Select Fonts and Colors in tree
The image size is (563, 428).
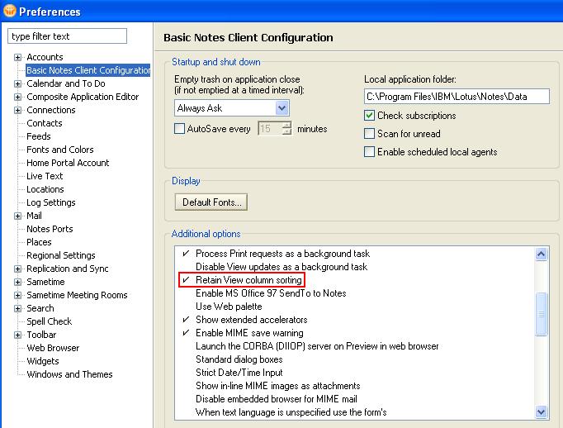point(60,150)
